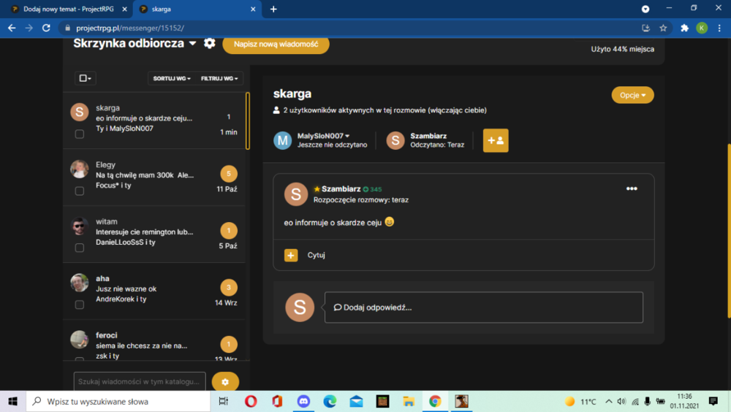This screenshot has height=412, width=731.
Task: Bookmark this page with star icon
Action: pos(663,28)
